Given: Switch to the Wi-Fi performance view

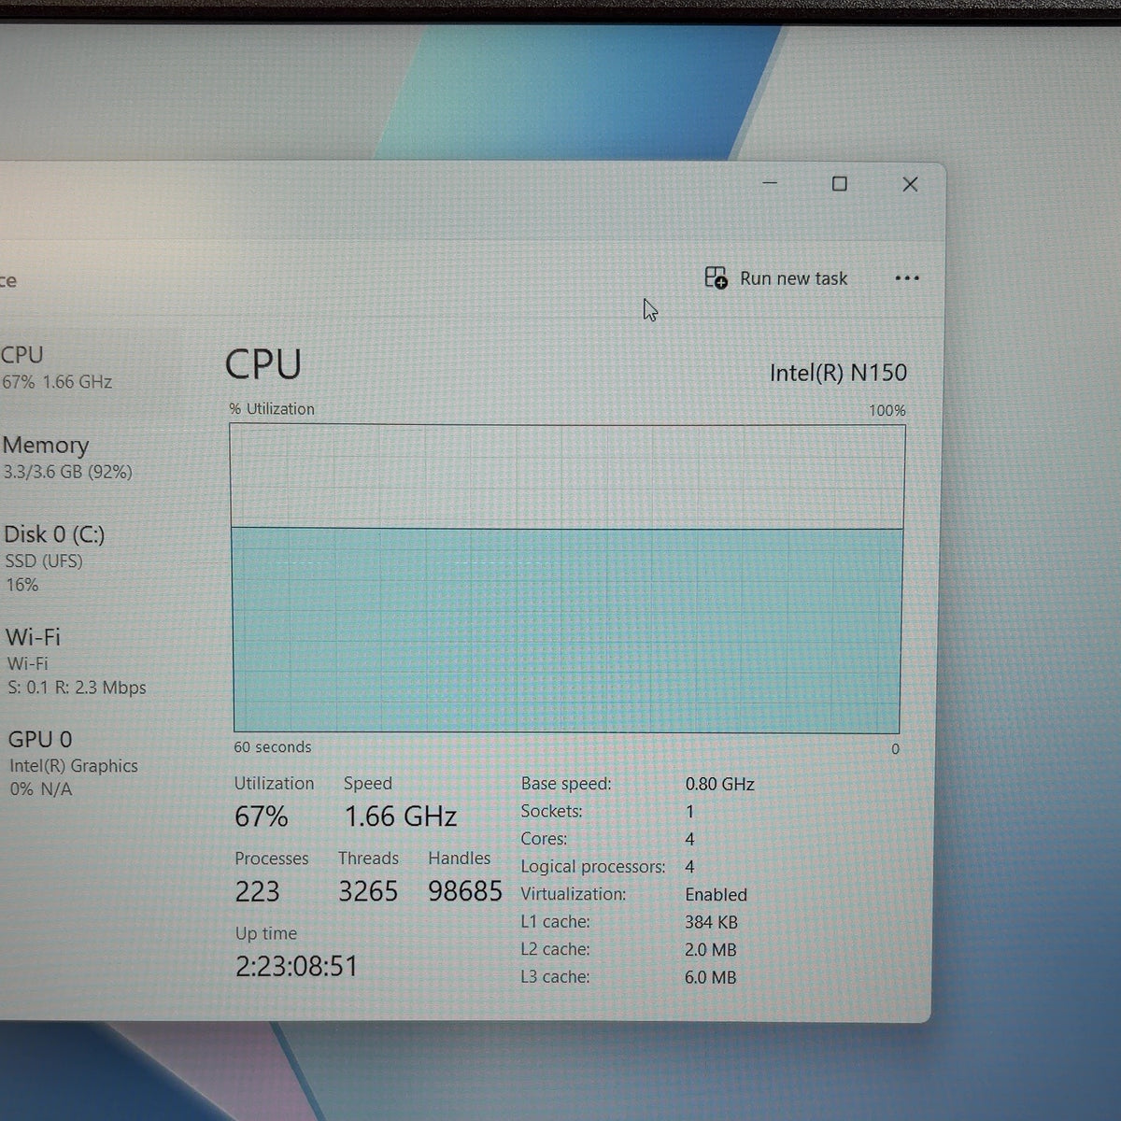Looking at the screenshot, I should click(77, 661).
